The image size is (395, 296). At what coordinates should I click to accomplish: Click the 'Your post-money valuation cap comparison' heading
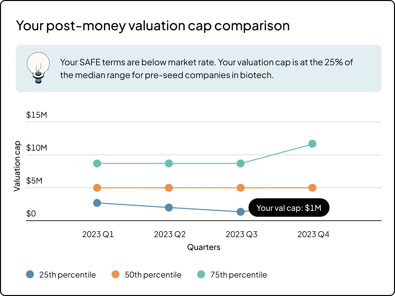coord(153,26)
